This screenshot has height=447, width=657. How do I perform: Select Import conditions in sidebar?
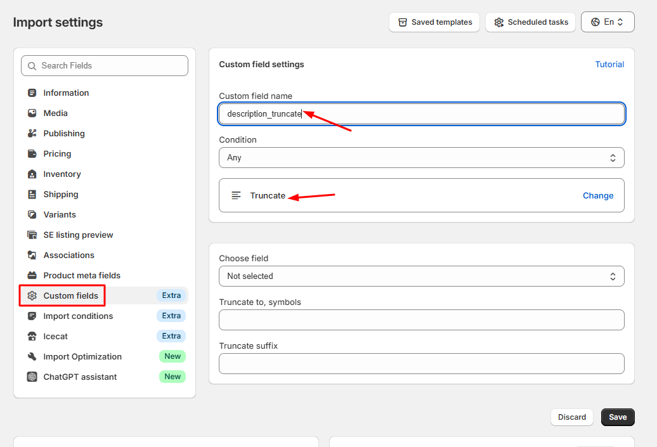click(x=78, y=316)
